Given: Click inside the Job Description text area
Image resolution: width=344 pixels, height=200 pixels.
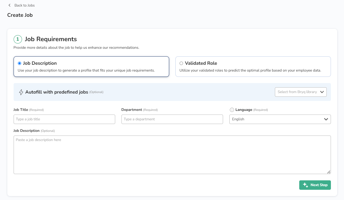Looking at the screenshot, I should click(172, 155).
